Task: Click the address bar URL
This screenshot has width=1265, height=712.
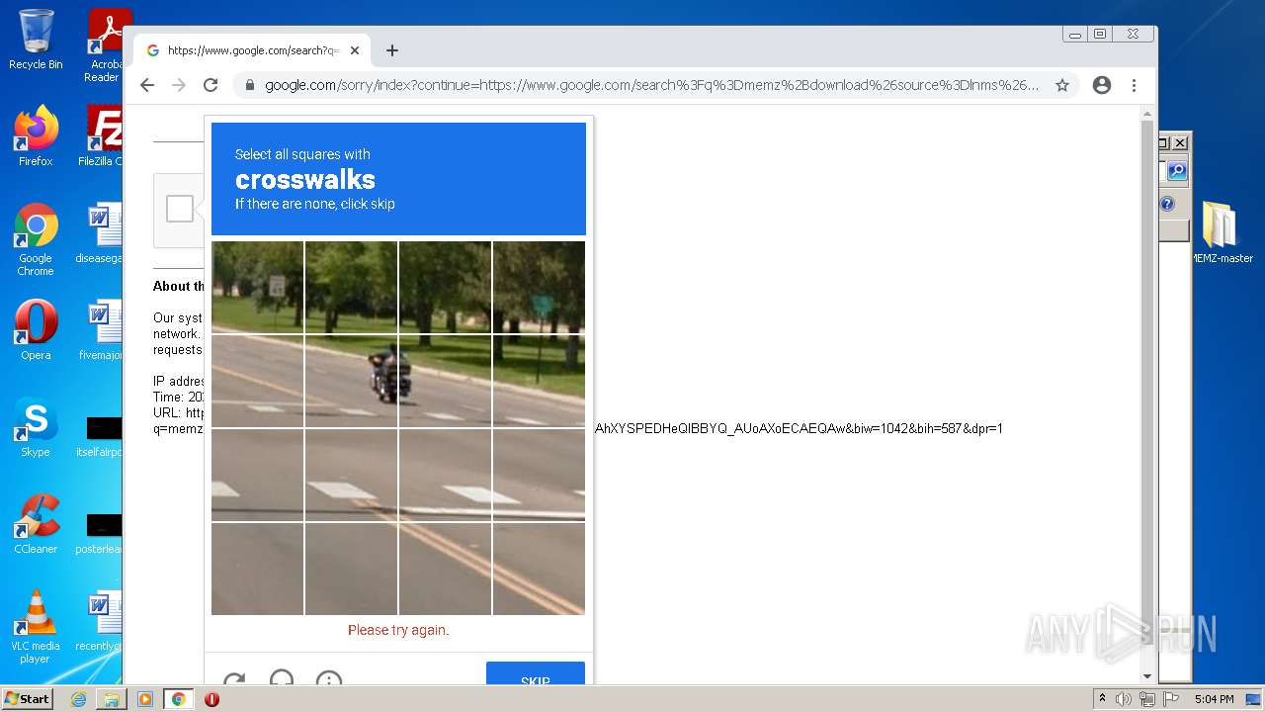Action: click(x=651, y=85)
